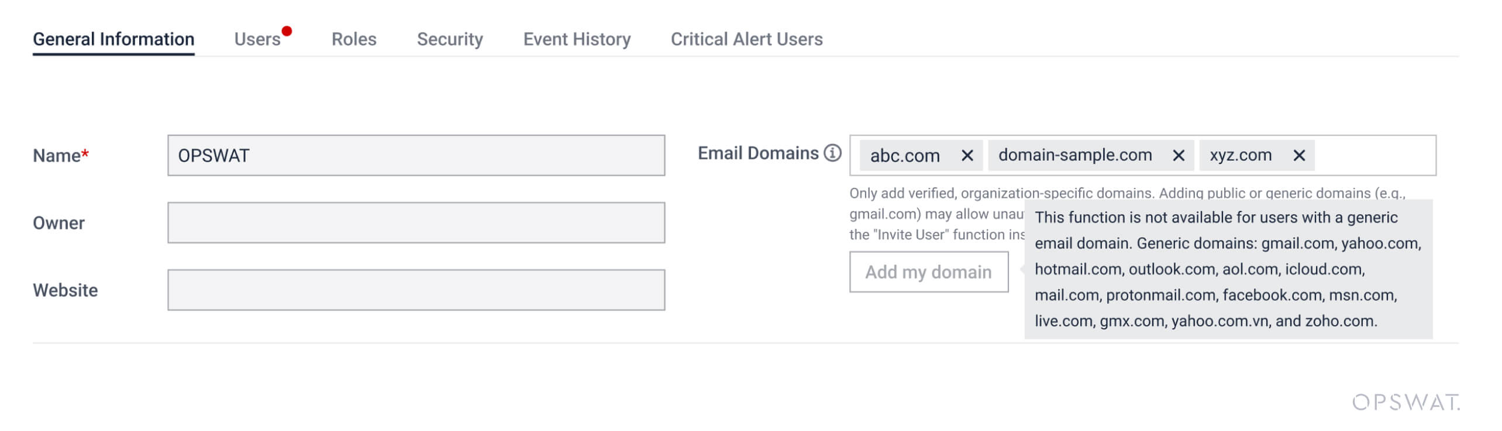Open the Roles tab

[354, 39]
